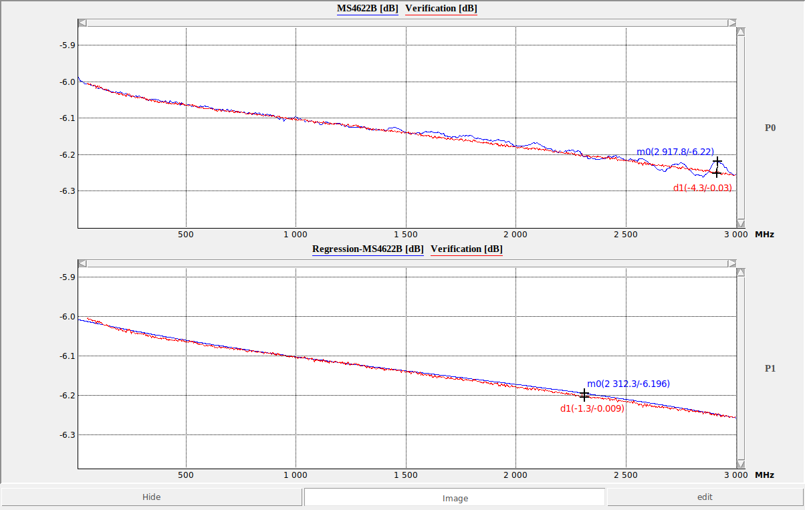Click the Hide button
This screenshot has width=805, height=510.
(151, 497)
